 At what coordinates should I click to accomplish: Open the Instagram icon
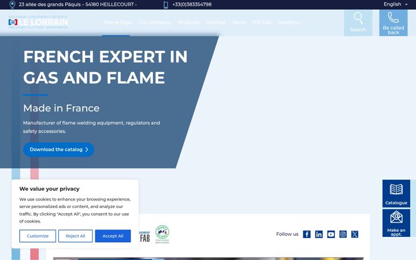tap(343, 234)
